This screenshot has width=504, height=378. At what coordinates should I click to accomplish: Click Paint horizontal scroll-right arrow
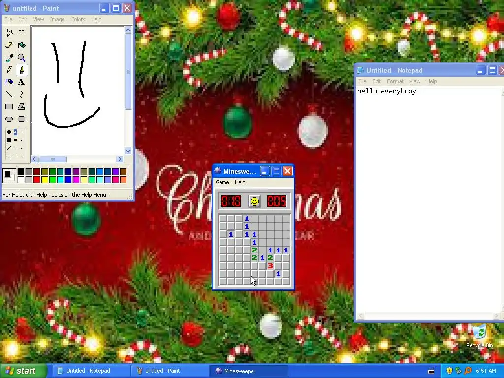(x=120, y=159)
